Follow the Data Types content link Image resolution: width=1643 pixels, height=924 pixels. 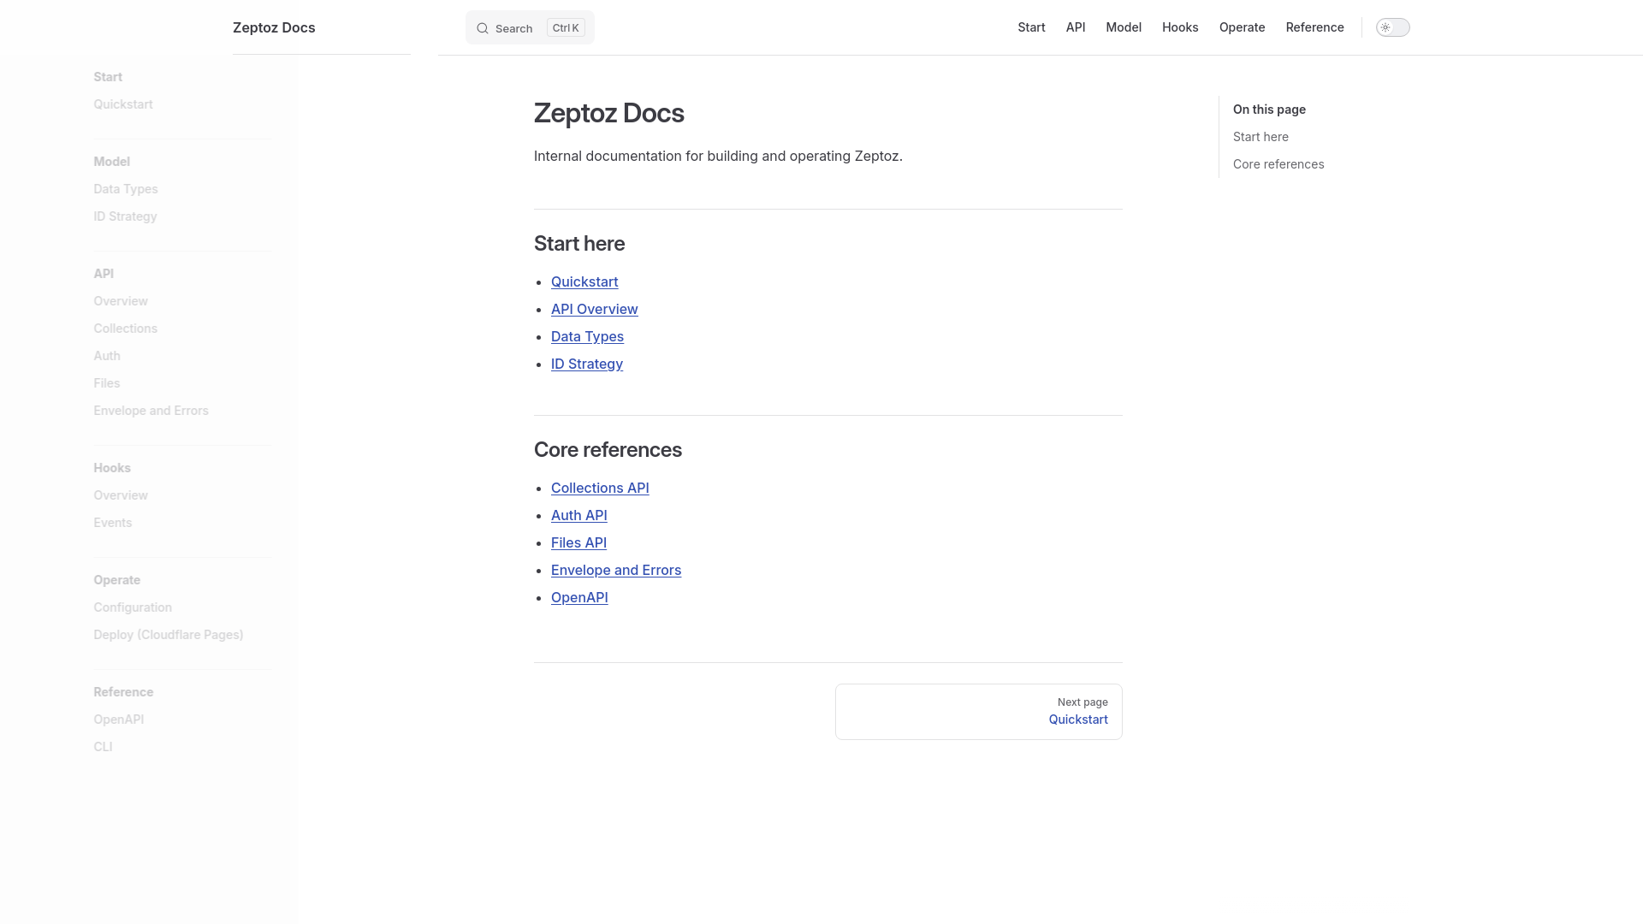(x=587, y=336)
